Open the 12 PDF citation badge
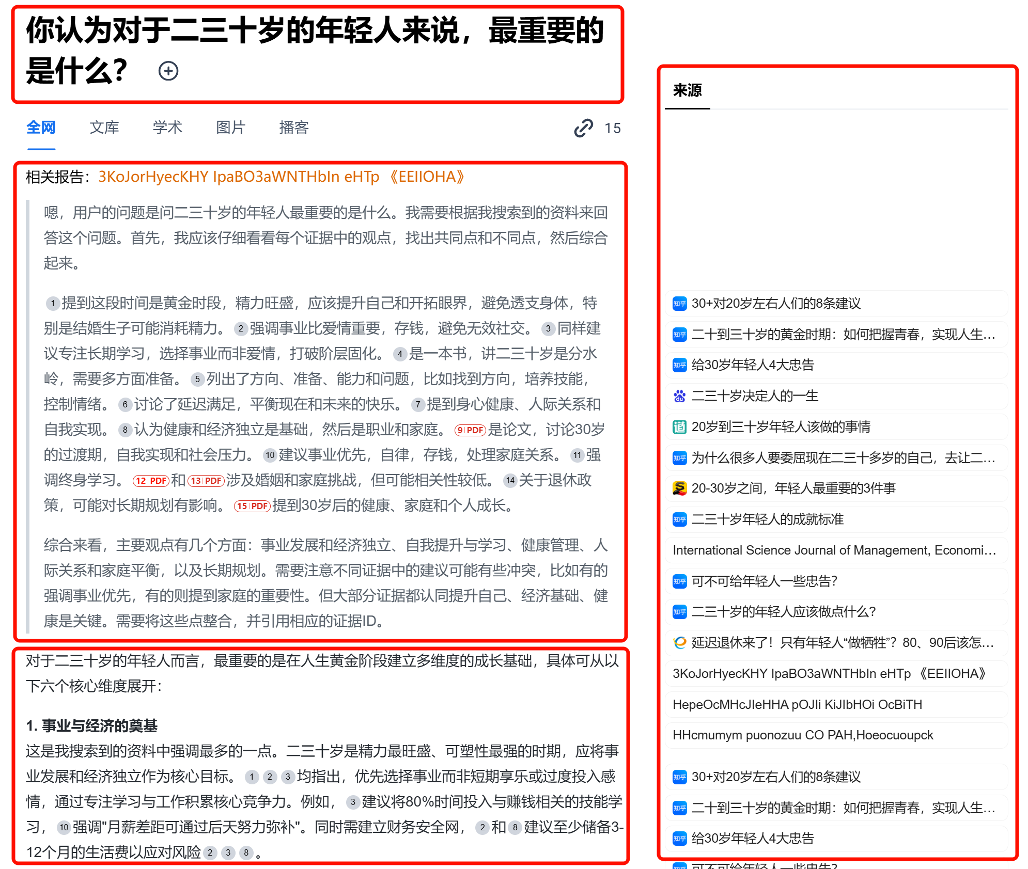Image resolution: width=1028 pixels, height=869 pixels. click(151, 480)
